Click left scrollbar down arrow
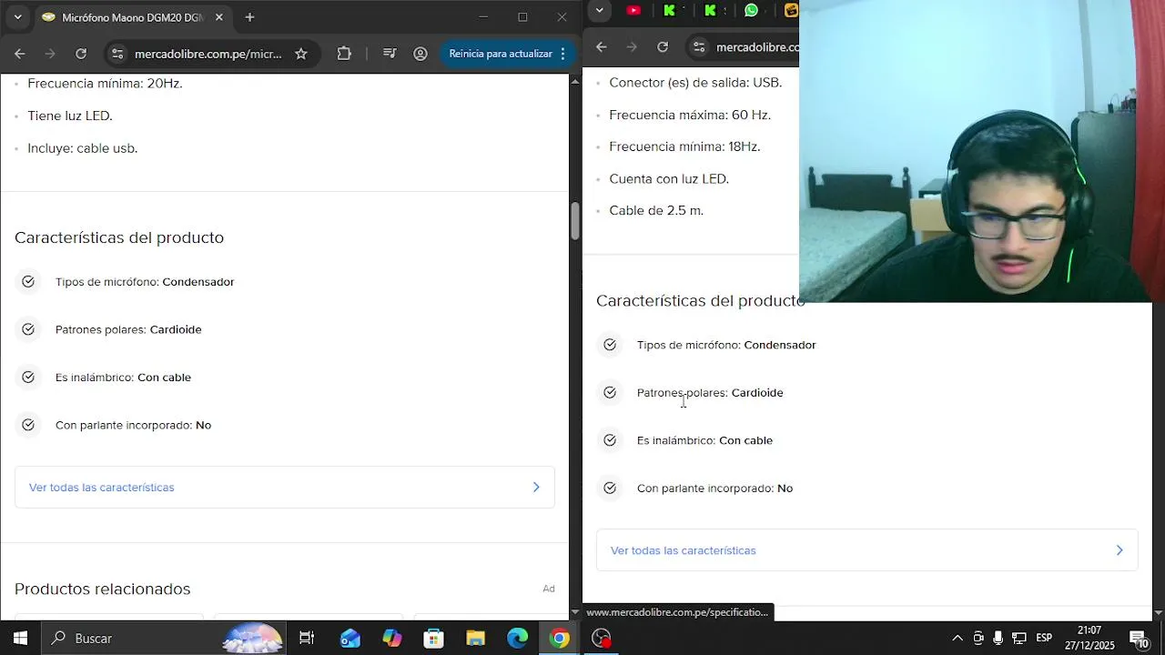Viewport: 1165px width, 655px height. pyautogui.click(x=575, y=612)
